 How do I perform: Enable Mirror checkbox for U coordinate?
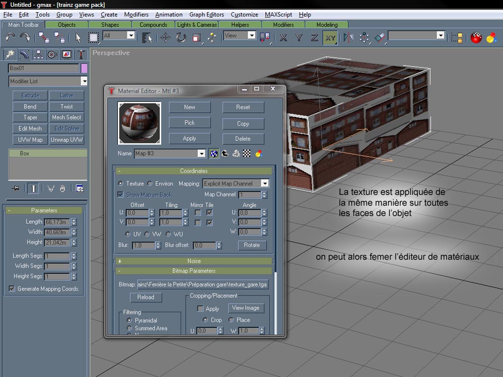tap(197, 213)
